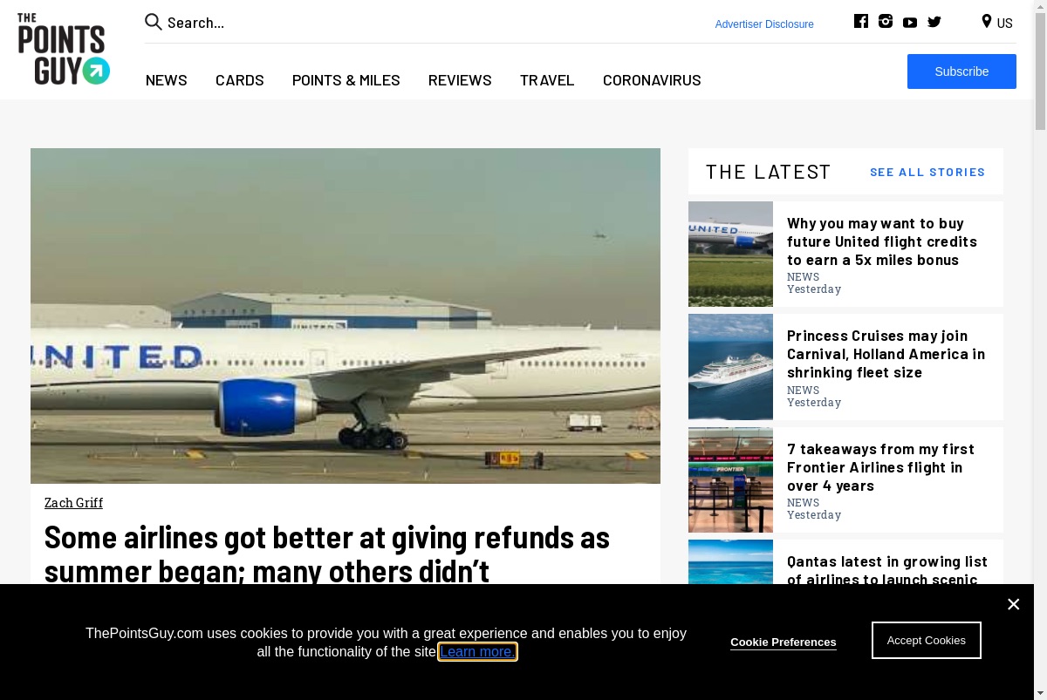Go home via The Points Guy logo
The image size is (1047, 700).
[64, 49]
